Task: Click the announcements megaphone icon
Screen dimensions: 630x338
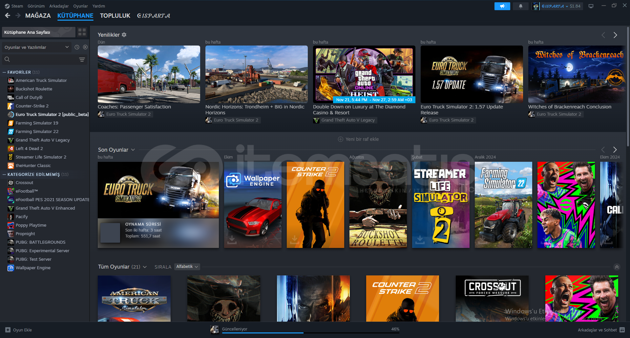Action: coord(502,6)
